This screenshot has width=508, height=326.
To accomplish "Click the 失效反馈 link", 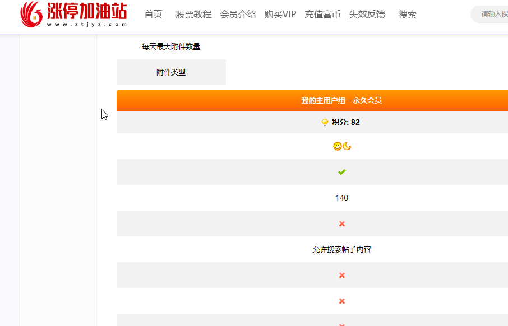I will (367, 14).
